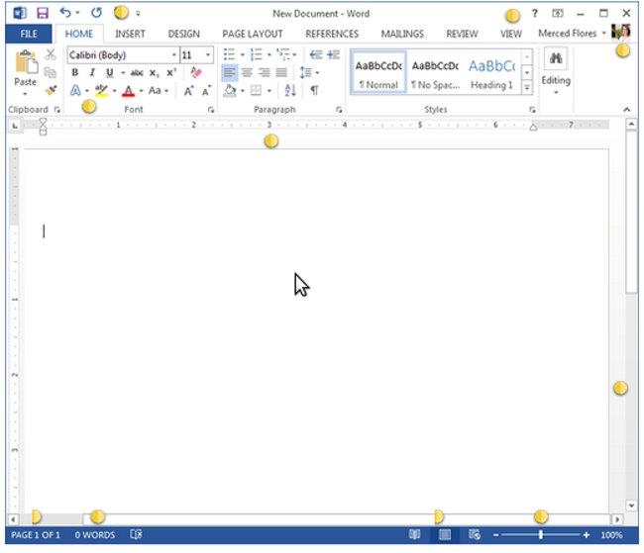Open Ribbon Display Options icon

click(x=558, y=14)
